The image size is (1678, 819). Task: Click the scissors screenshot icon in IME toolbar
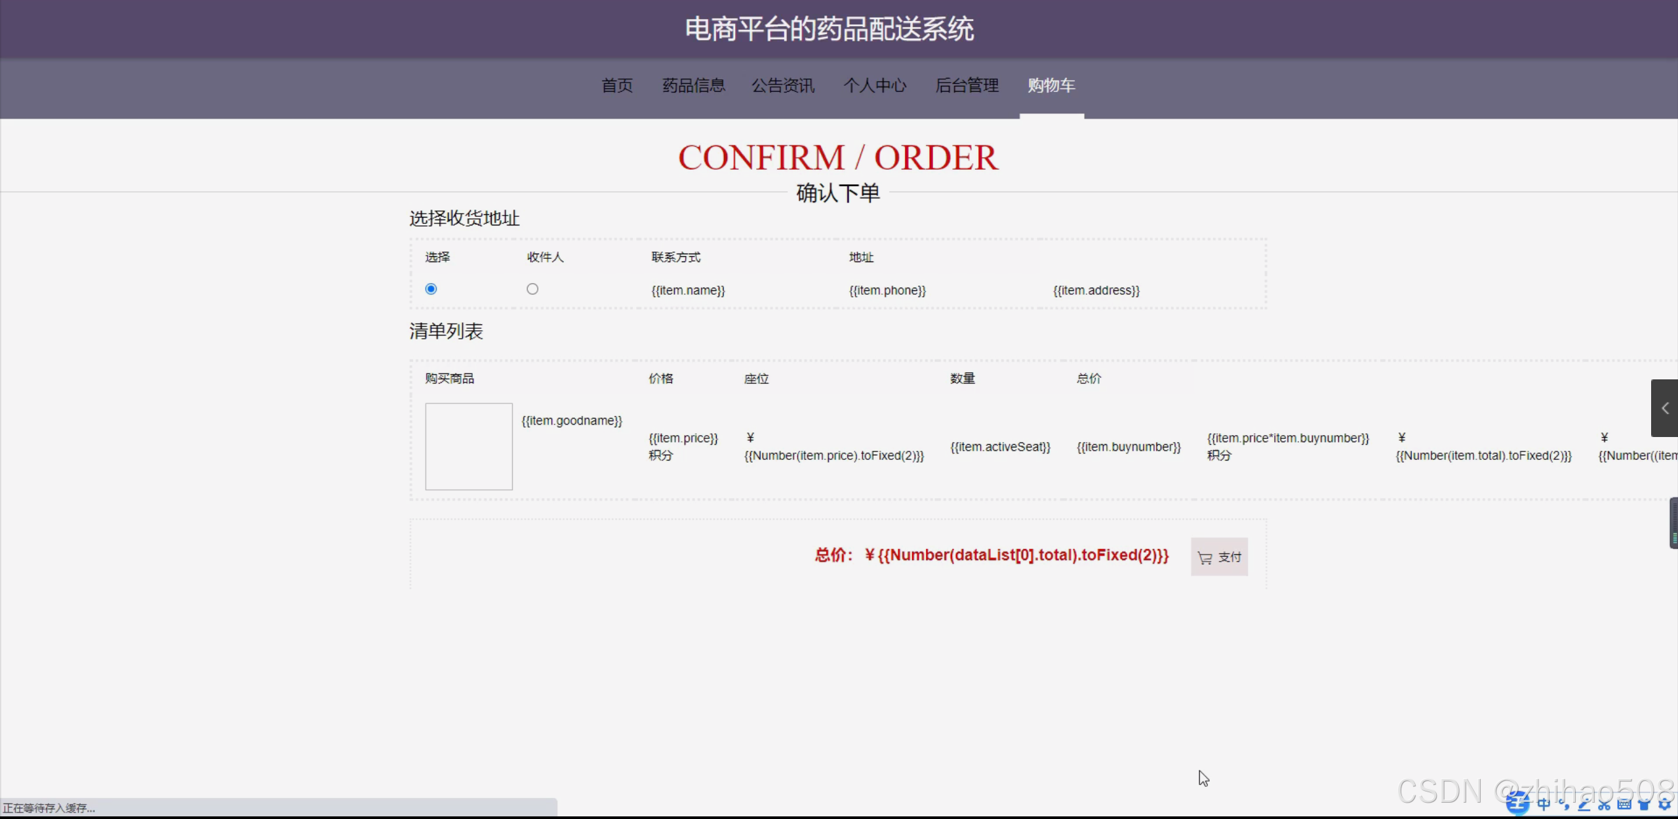[x=1605, y=805]
